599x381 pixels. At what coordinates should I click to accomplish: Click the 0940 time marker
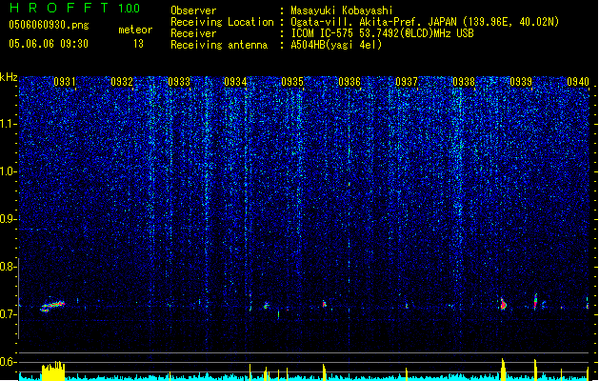point(578,82)
